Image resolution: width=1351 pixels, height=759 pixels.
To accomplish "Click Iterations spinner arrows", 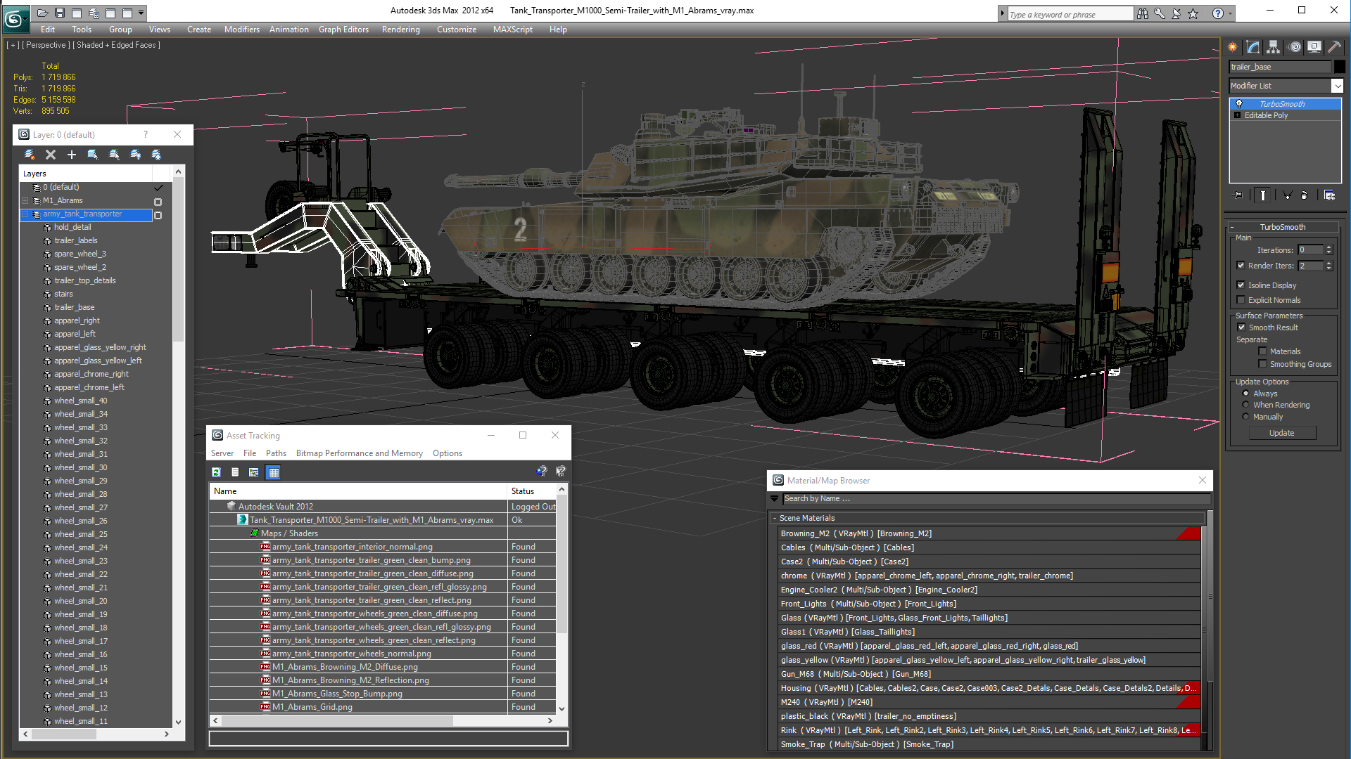I will point(1328,250).
